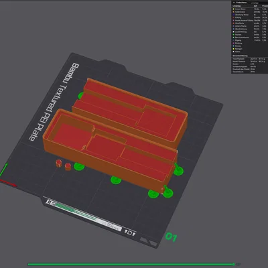This screenshot has height=268, width=268.
Task: Click the Zeit column header
Action: click(x=255, y=6)
